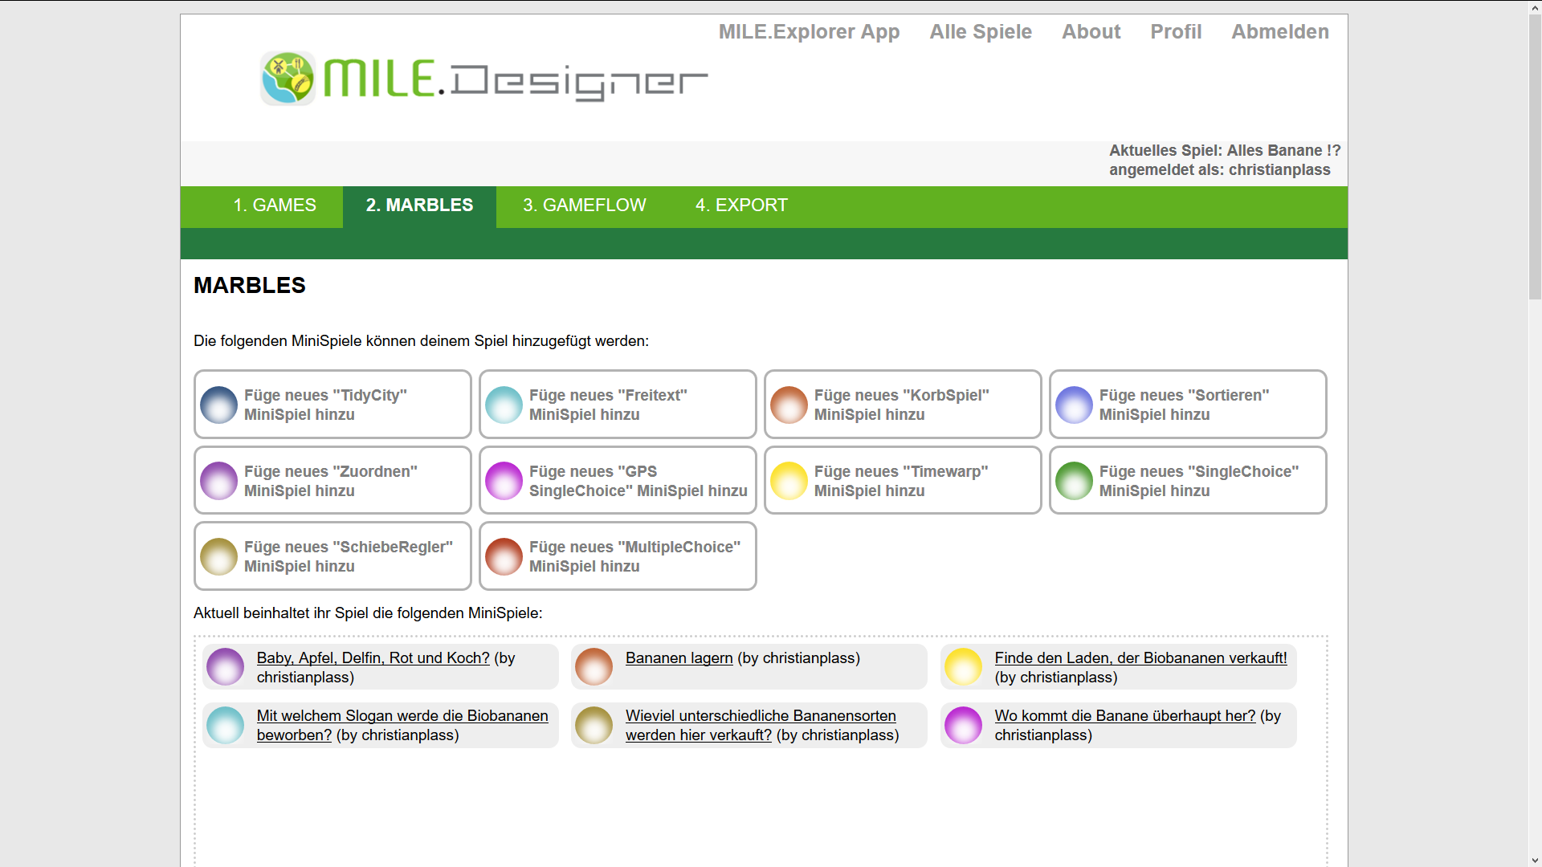Open the Finde den Laden Biobananen link
Screen dimensions: 1542x867
click(x=1140, y=658)
